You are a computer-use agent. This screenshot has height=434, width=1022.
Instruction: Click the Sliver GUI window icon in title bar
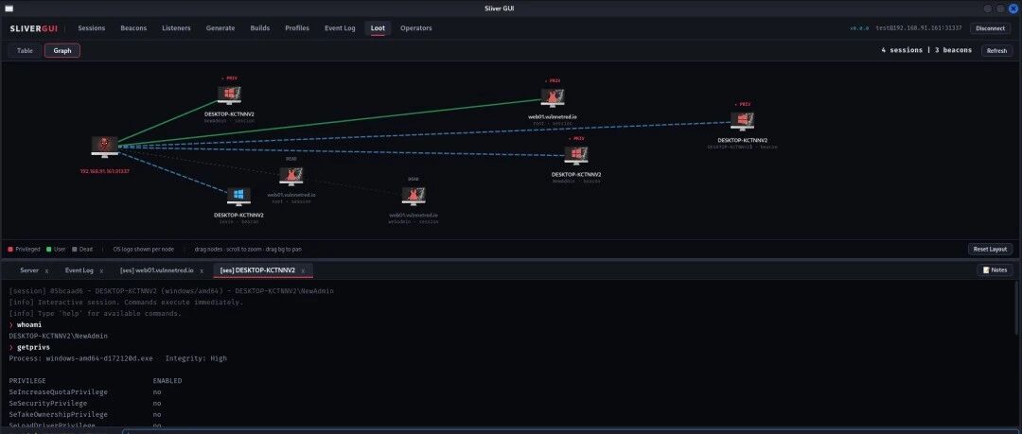(x=9, y=8)
